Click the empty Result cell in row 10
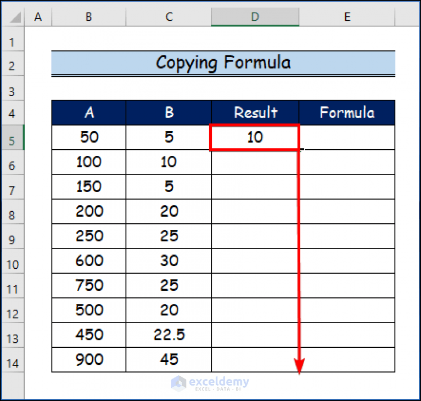The height and width of the screenshot is (401, 421). (255, 261)
